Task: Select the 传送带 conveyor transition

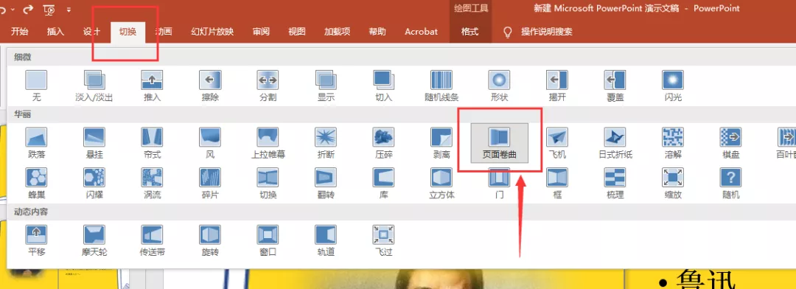Action: click(152, 241)
